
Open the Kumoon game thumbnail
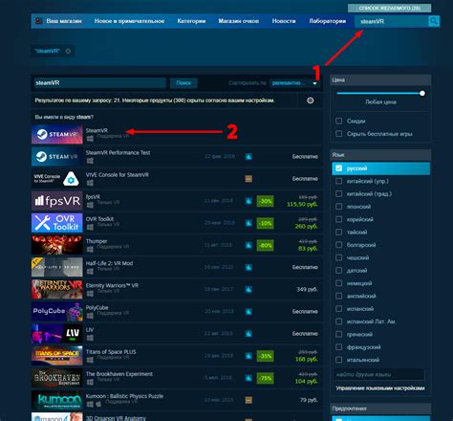coord(57,400)
